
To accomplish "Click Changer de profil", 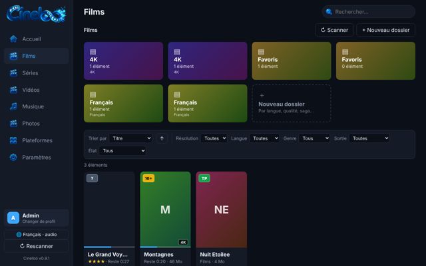I will (x=39, y=221).
